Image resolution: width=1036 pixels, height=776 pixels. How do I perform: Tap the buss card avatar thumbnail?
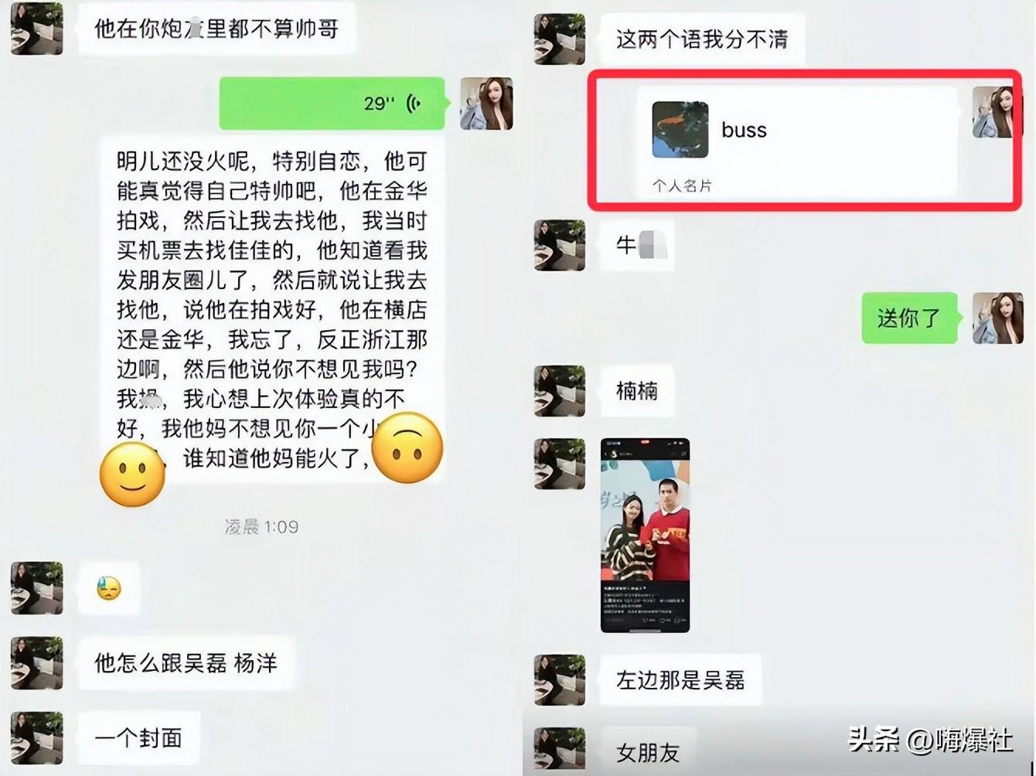tap(680, 129)
